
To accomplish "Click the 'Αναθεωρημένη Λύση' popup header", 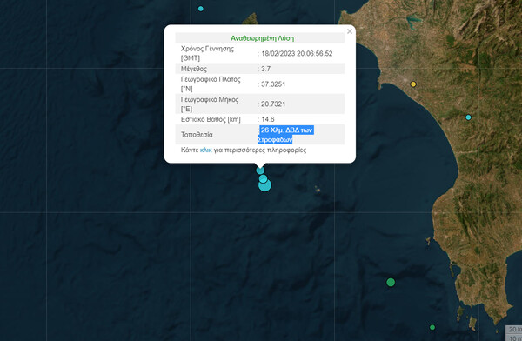I will pos(263,38).
